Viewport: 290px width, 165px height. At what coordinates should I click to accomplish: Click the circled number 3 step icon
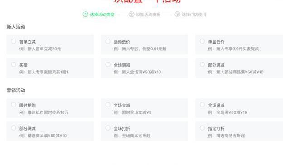177,14
